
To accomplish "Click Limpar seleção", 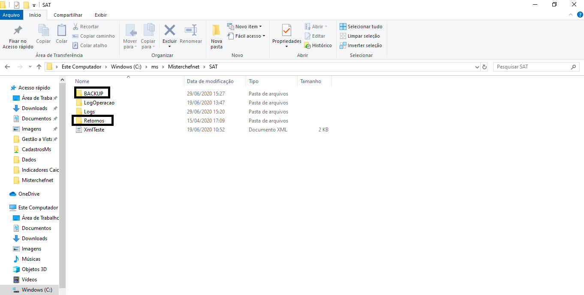I will (359, 36).
